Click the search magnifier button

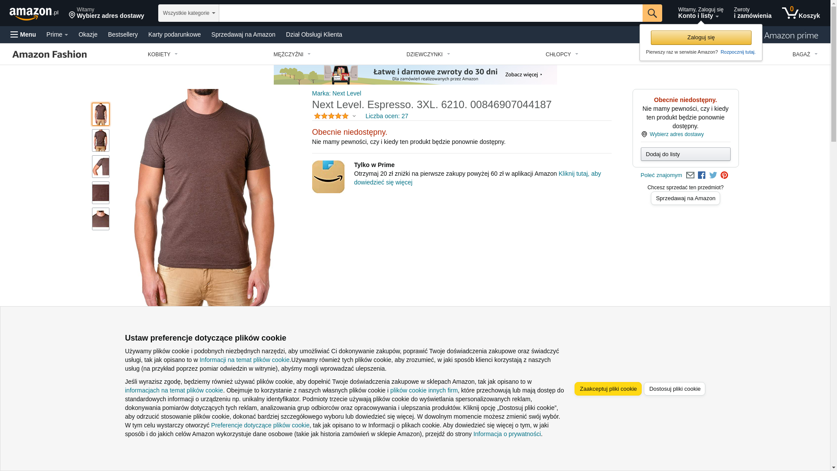point(652,13)
